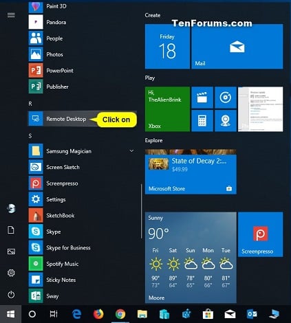The height and width of the screenshot is (323, 291).
Task: Open the Xbox tile
Action: pos(167,109)
